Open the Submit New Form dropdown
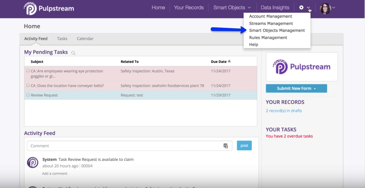Screen dimensions: 365x188 pos(296,88)
